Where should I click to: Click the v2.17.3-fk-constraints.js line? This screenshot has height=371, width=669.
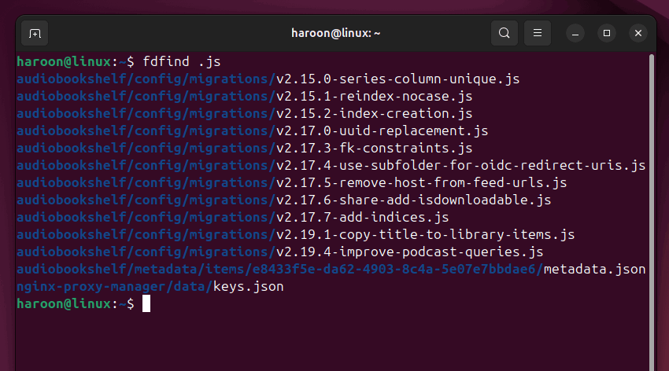(245, 149)
